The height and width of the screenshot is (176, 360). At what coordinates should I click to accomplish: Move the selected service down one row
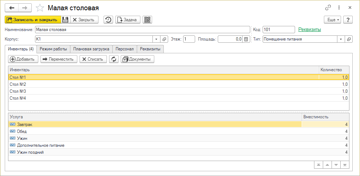click(336, 165)
